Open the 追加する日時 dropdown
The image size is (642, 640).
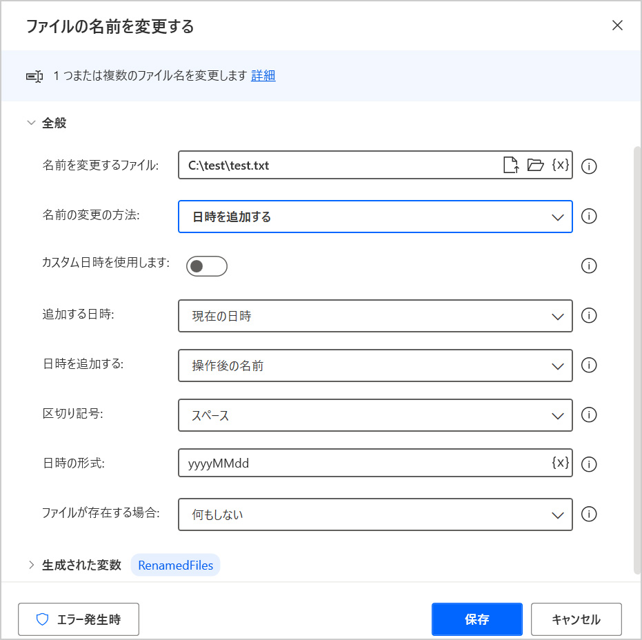tap(375, 316)
